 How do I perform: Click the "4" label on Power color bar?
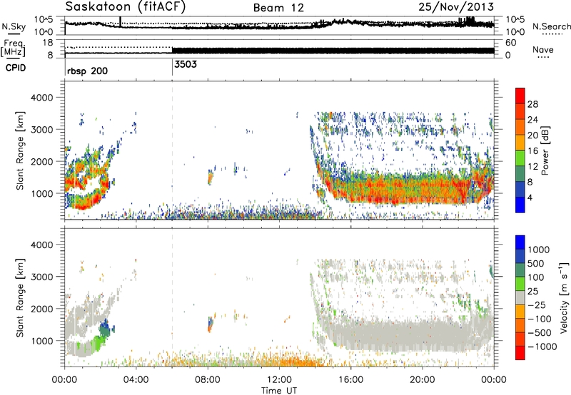pos(530,197)
